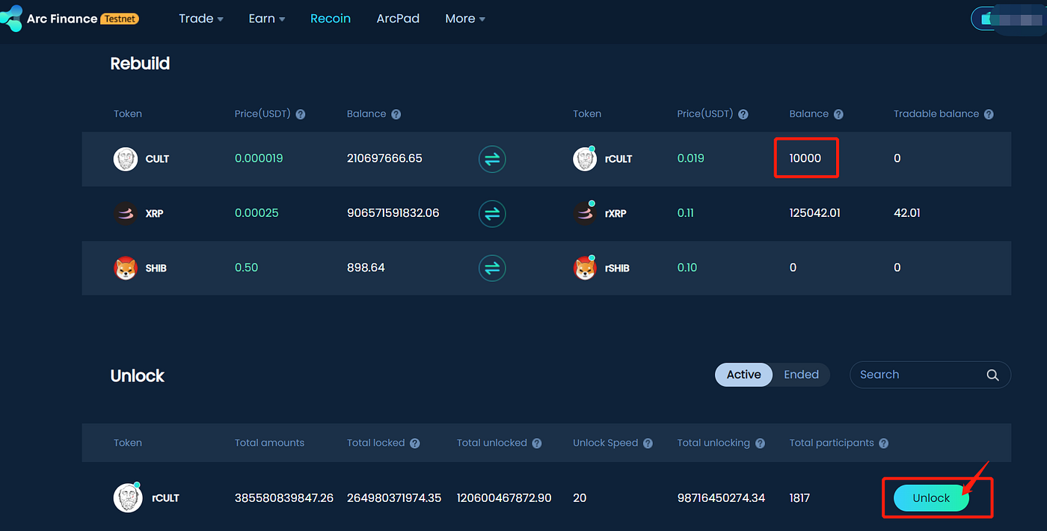The width and height of the screenshot is (1047, 531).
Task: Click the wallet button at top right
Action: tap(1008, 19)
